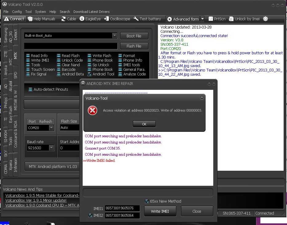Toggle Auto-detect Pinouts checkbox
Image resolution: width=287 pixels, height=225 pixels.
click(30, 90)
